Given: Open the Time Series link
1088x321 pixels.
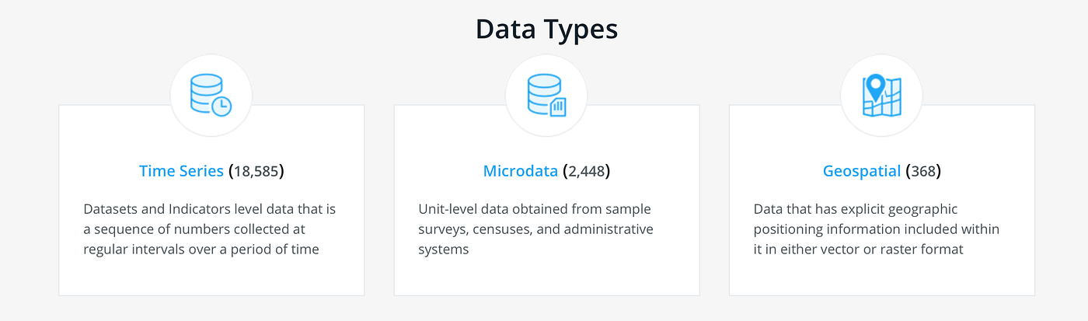Looking at the screenshot, I should 182,171.
